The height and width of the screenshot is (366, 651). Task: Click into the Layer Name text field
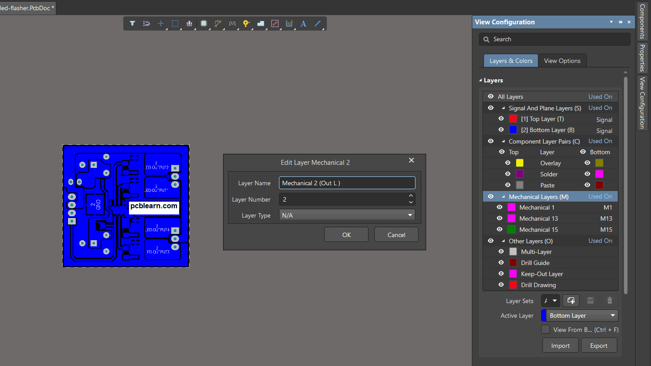click(347, 183)
